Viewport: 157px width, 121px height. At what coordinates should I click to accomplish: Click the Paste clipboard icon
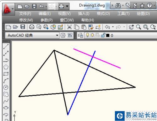pos(84,27)
